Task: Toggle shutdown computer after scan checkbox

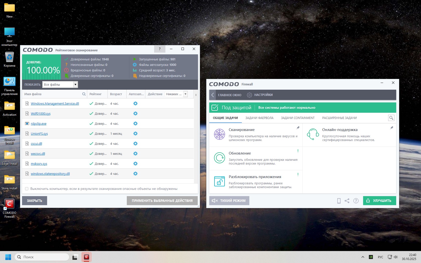Action: point(27,189)
